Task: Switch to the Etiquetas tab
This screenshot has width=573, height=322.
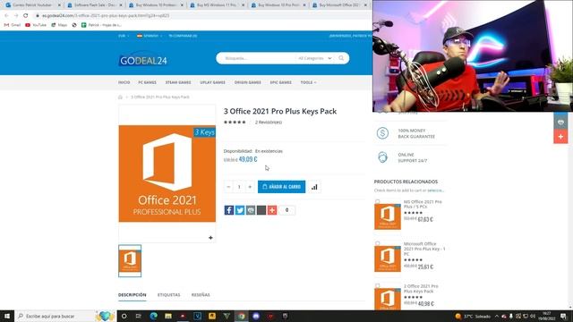Action: 169,294
